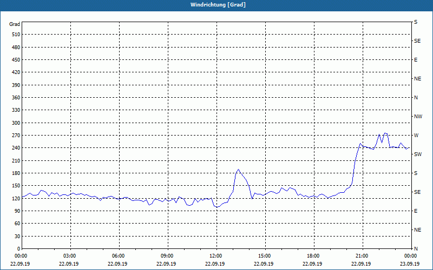Click the 510 value on the degree axis
Viewport: 433px width, 270px height.
(x=16, y=35)
